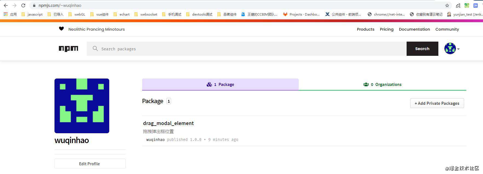
Task: Focus the Search packages input field
Action: (x=246, y=49)
